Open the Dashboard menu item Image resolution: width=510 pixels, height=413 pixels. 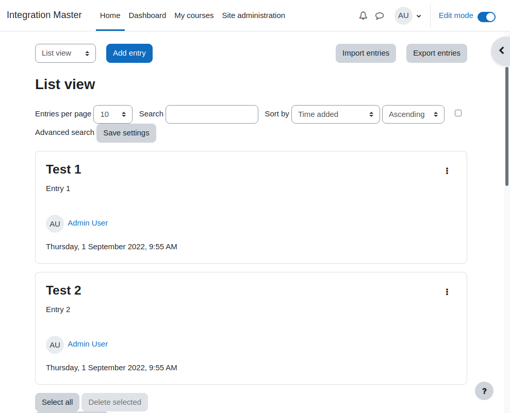147,15
